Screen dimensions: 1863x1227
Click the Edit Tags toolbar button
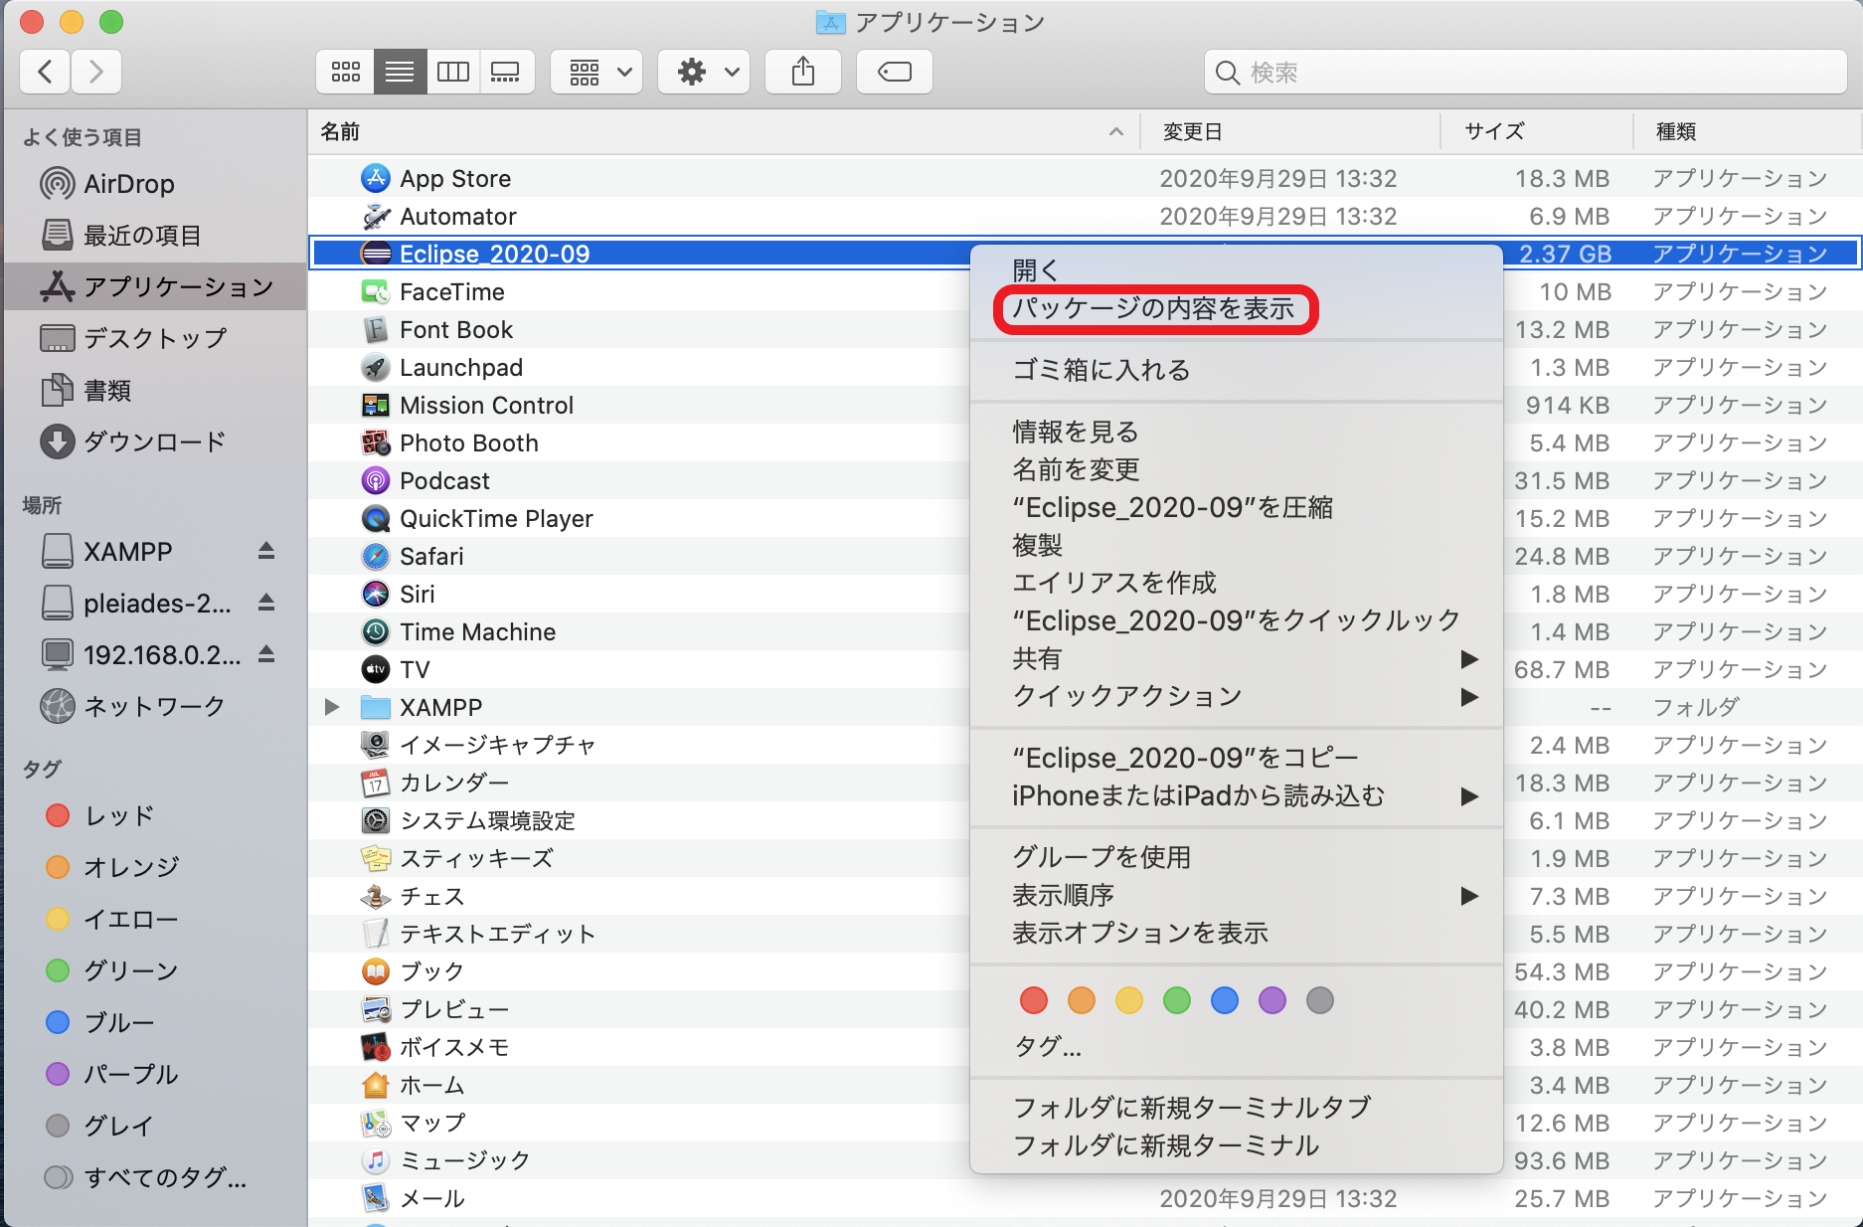[895, 72]
